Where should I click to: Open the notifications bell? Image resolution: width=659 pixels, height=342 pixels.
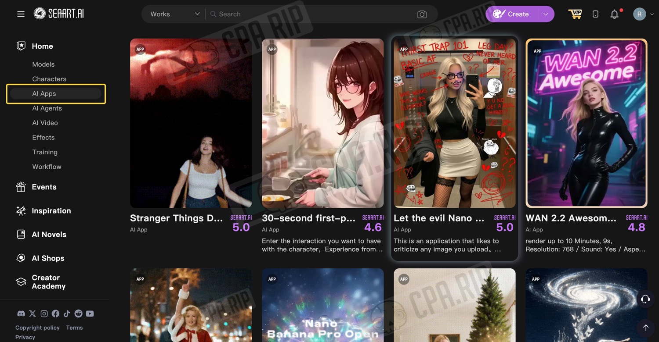[x=615, y=14]
